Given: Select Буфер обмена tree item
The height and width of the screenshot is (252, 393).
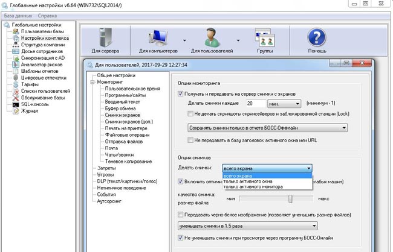Looking at the screenshot, I should tap(120, 109).
